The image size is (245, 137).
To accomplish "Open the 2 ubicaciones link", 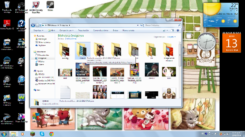I will pyautogui.click(x=71, y=39).
